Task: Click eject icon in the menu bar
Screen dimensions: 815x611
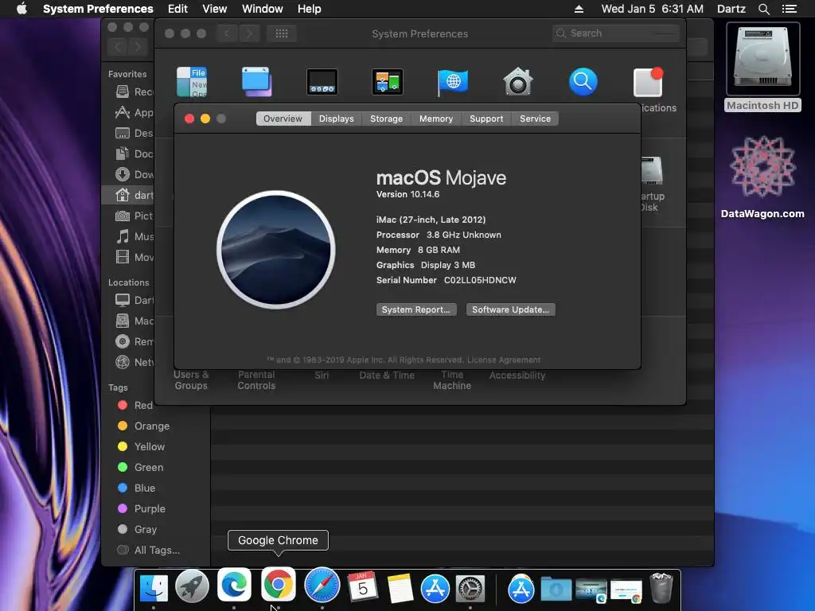Action: coord(579,9)
